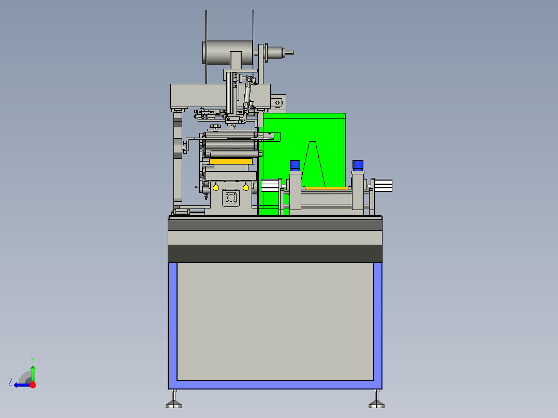Image resolution: width=558 pixels, height=418 pixels.
Task: Select the yellow strip under the rollers
Action: (x=230, y=161)
